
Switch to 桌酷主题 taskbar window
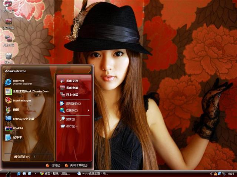pyautogui.click(x=93, y=174)
